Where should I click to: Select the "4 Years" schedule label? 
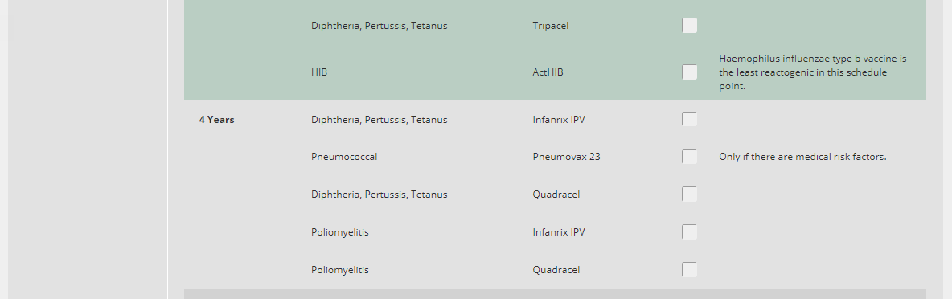(217, 120)
